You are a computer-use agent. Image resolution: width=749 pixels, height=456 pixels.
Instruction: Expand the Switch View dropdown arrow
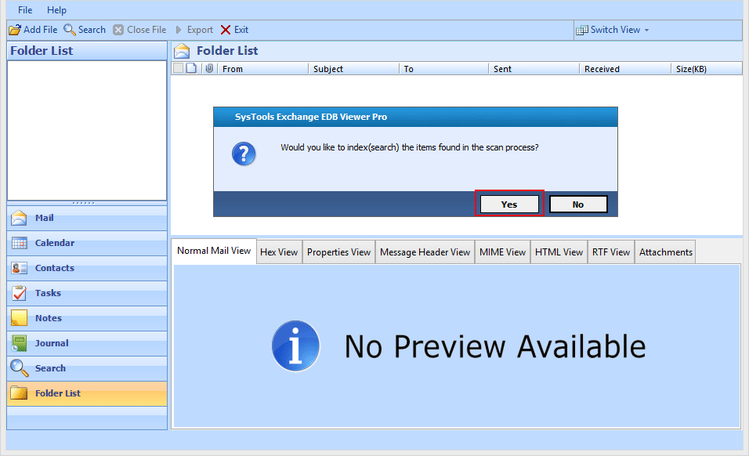tap(647, 30)
